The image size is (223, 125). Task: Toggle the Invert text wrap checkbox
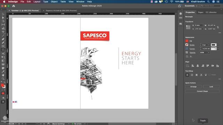point(210,75)
